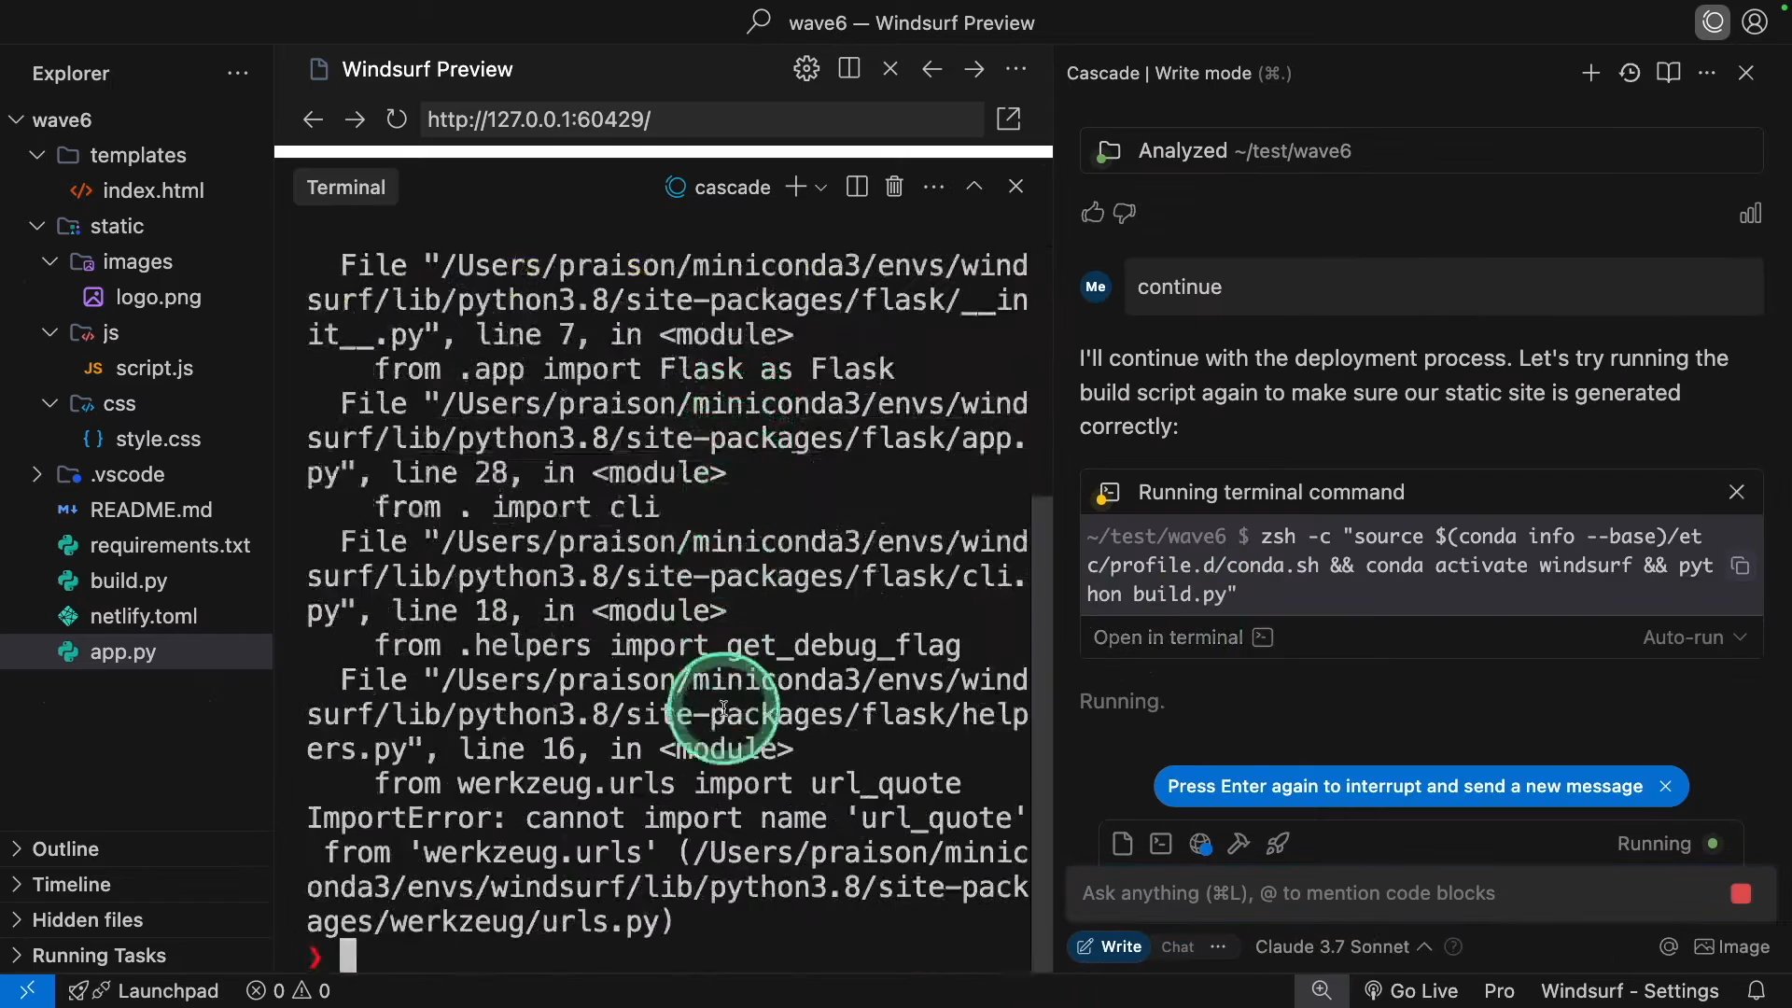Click the mention @ icon
Viewport: 1792px width, 1008px height.
click(x=1669, y=946)
